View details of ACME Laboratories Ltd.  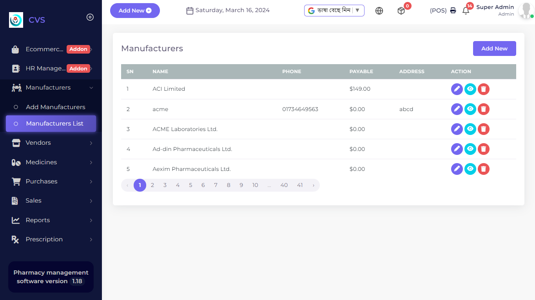(470, 129)
